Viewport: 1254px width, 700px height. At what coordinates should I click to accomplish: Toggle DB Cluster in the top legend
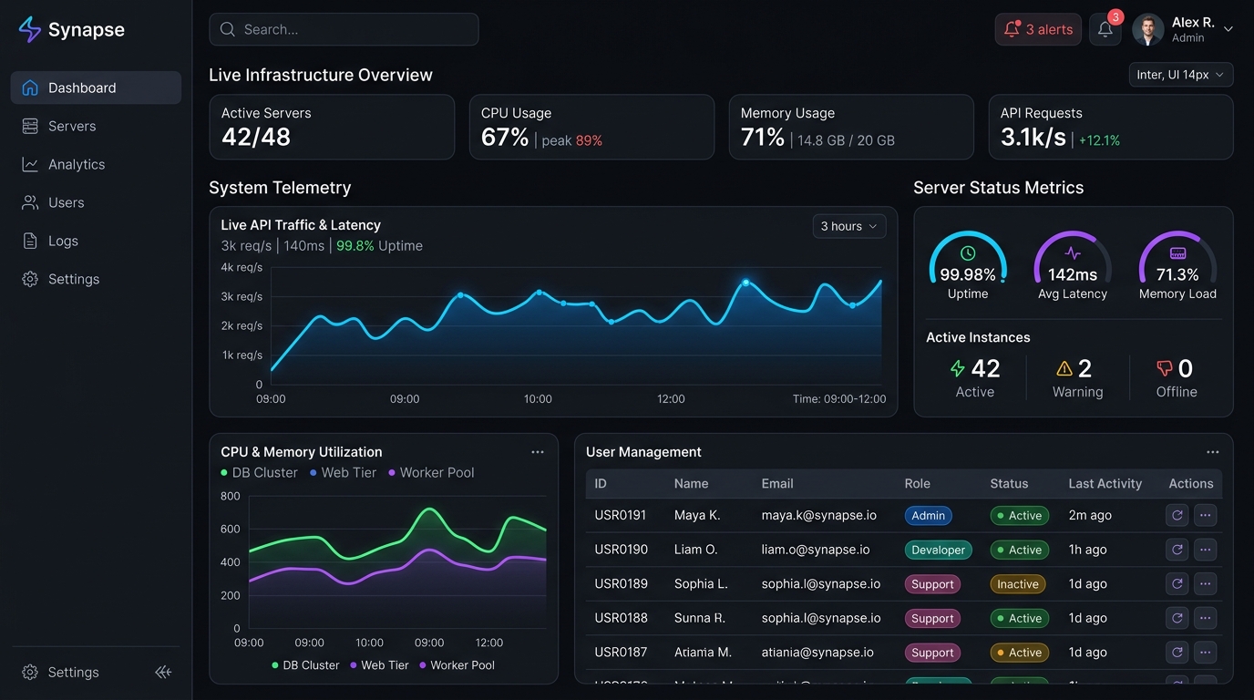pos(260,472)
